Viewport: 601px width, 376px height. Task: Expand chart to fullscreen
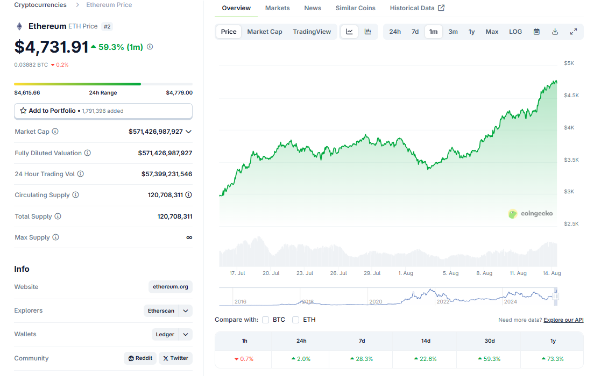(x=574, y=32)
